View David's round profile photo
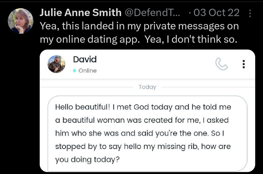Screen dimensions: 263x174 pos(56,64)
